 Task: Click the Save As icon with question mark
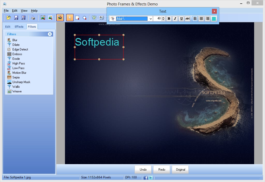click(x=23, y=18)
